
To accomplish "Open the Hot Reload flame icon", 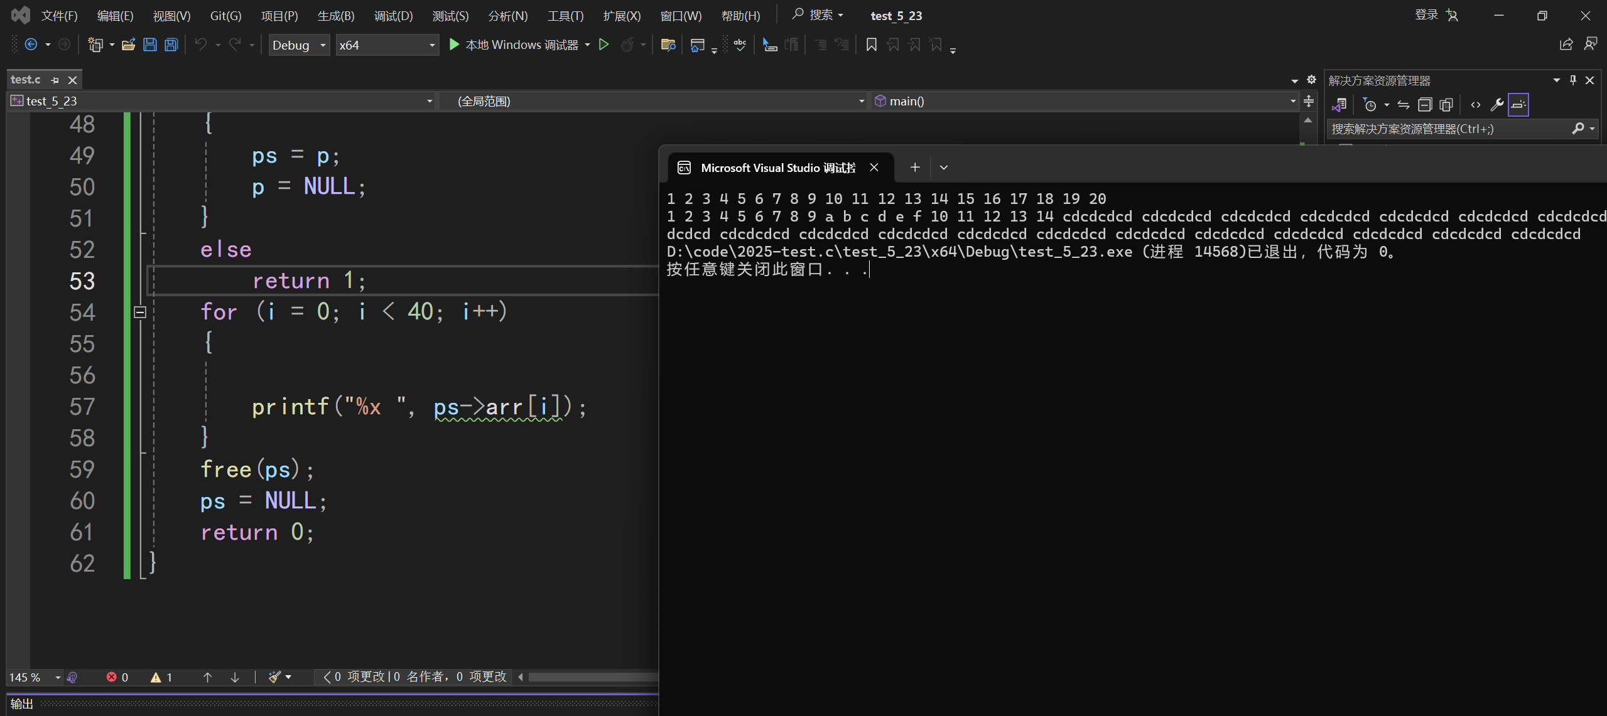I will coord(629,45).
